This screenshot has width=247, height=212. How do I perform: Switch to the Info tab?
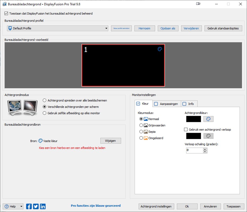[x=189, y=104]
